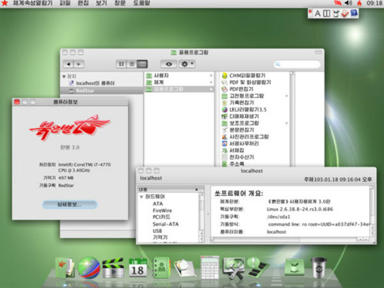Open the calculator icon in the dock

click(x=209, y=266)
